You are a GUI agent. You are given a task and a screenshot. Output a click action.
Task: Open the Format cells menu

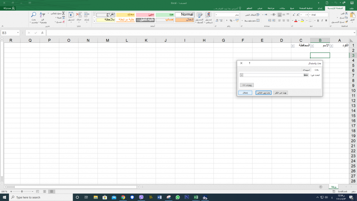(x=71, y=17)
